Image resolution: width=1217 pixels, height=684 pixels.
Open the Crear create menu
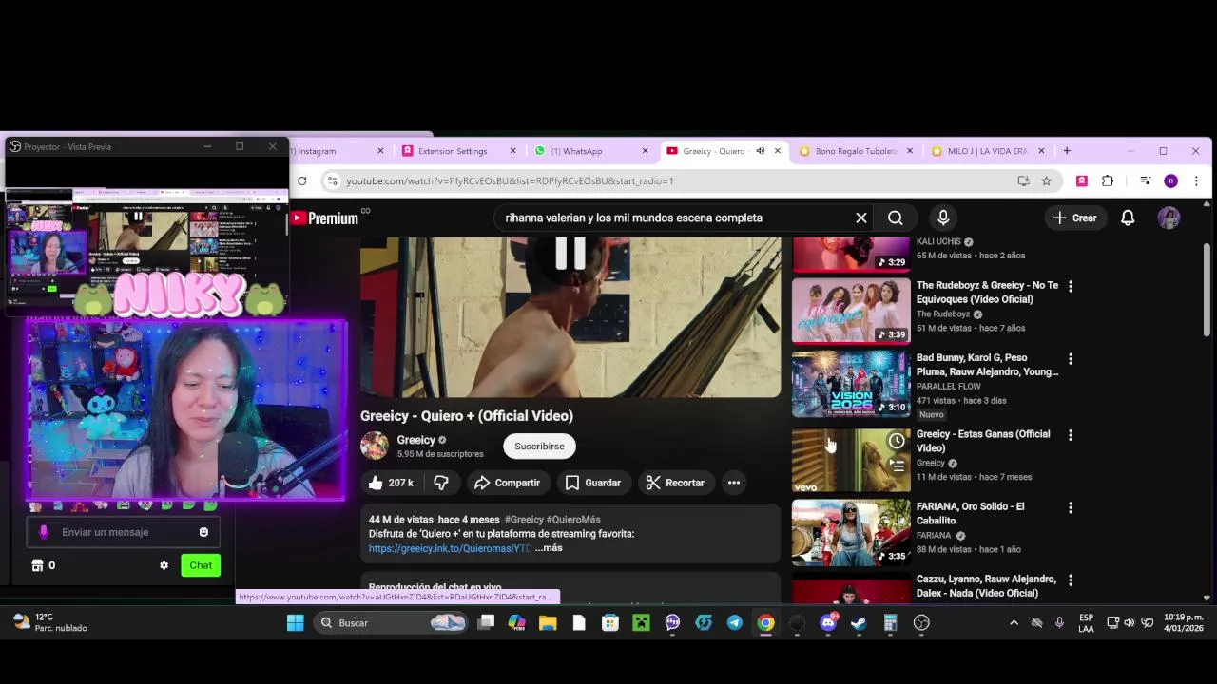1074,218
